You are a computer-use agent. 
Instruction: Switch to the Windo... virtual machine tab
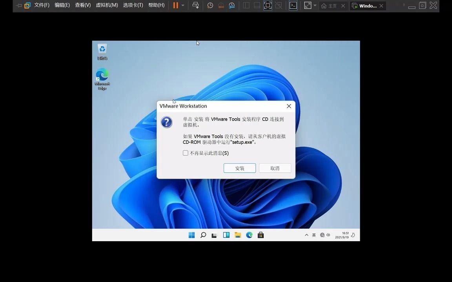(x=365, y=6)
